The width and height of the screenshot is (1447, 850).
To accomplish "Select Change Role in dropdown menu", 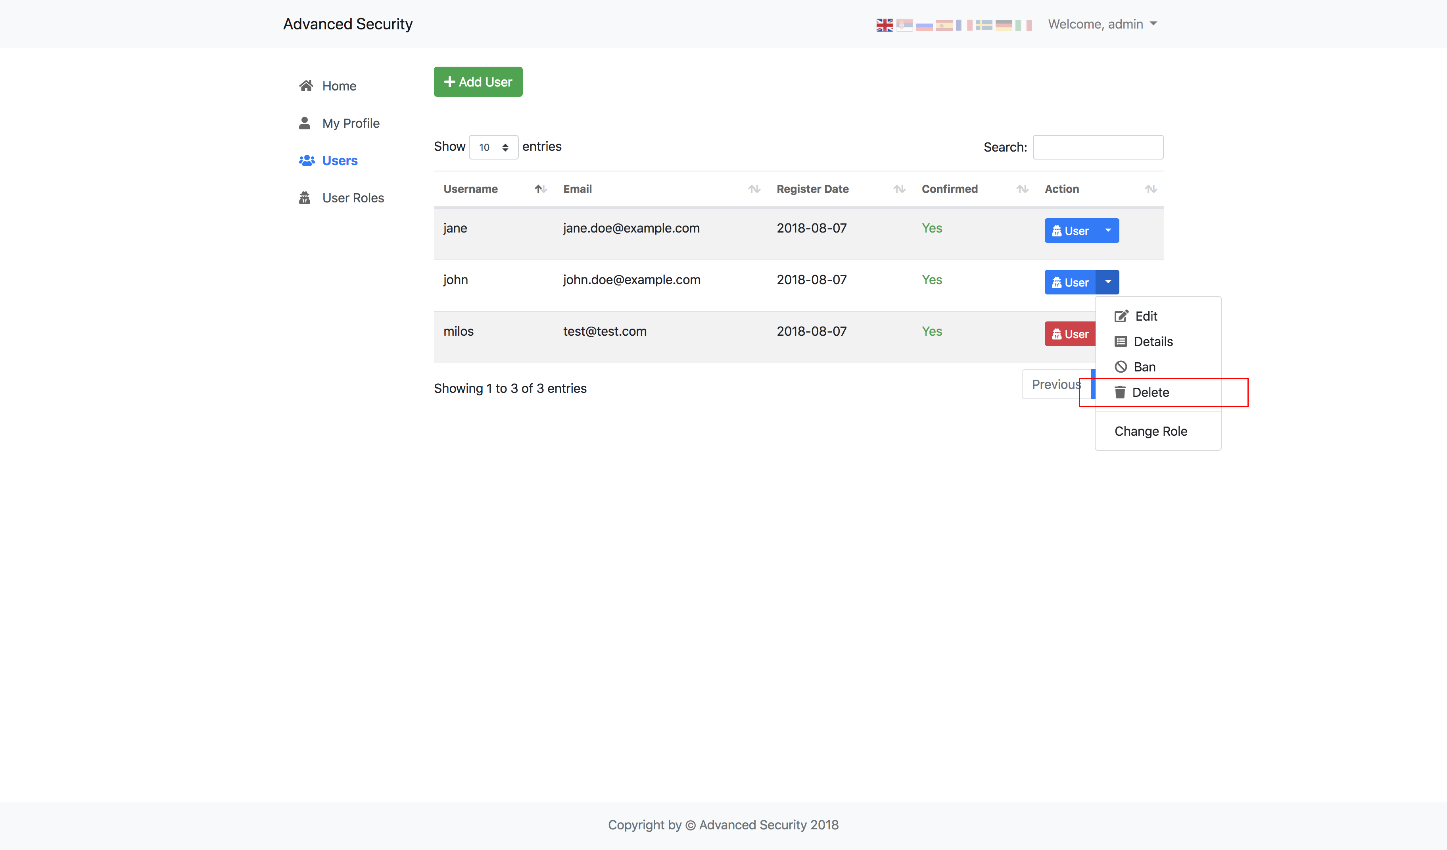I will click(x=1150, y=431).
